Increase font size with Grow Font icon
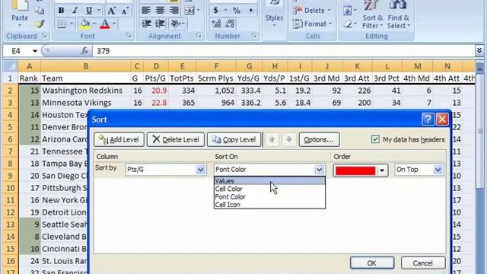 (x=111, y=11)
